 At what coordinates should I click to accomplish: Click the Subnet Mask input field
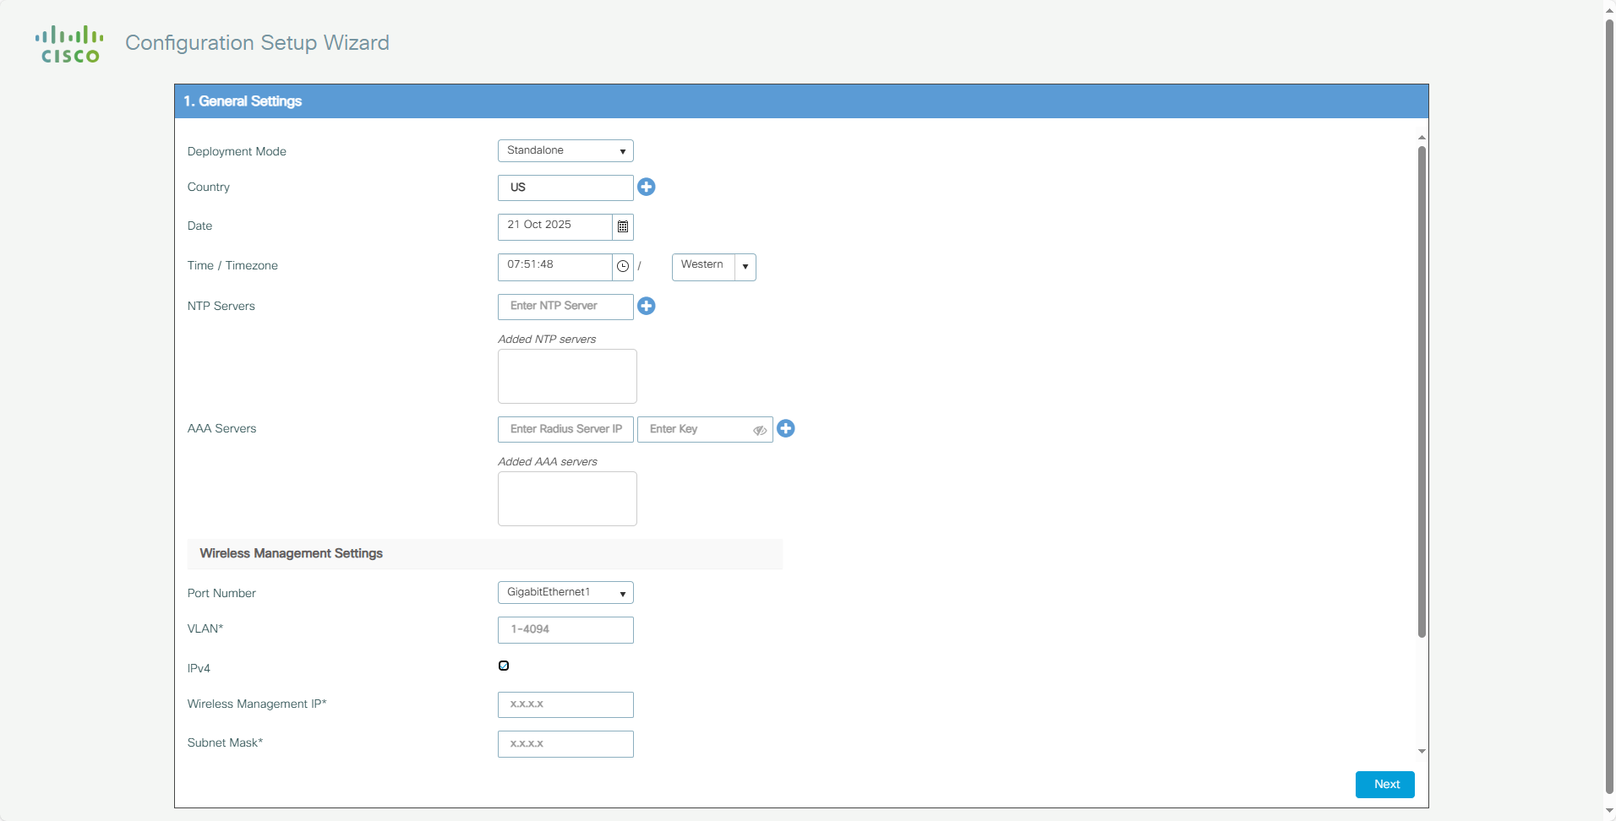(x=565, y=743)
